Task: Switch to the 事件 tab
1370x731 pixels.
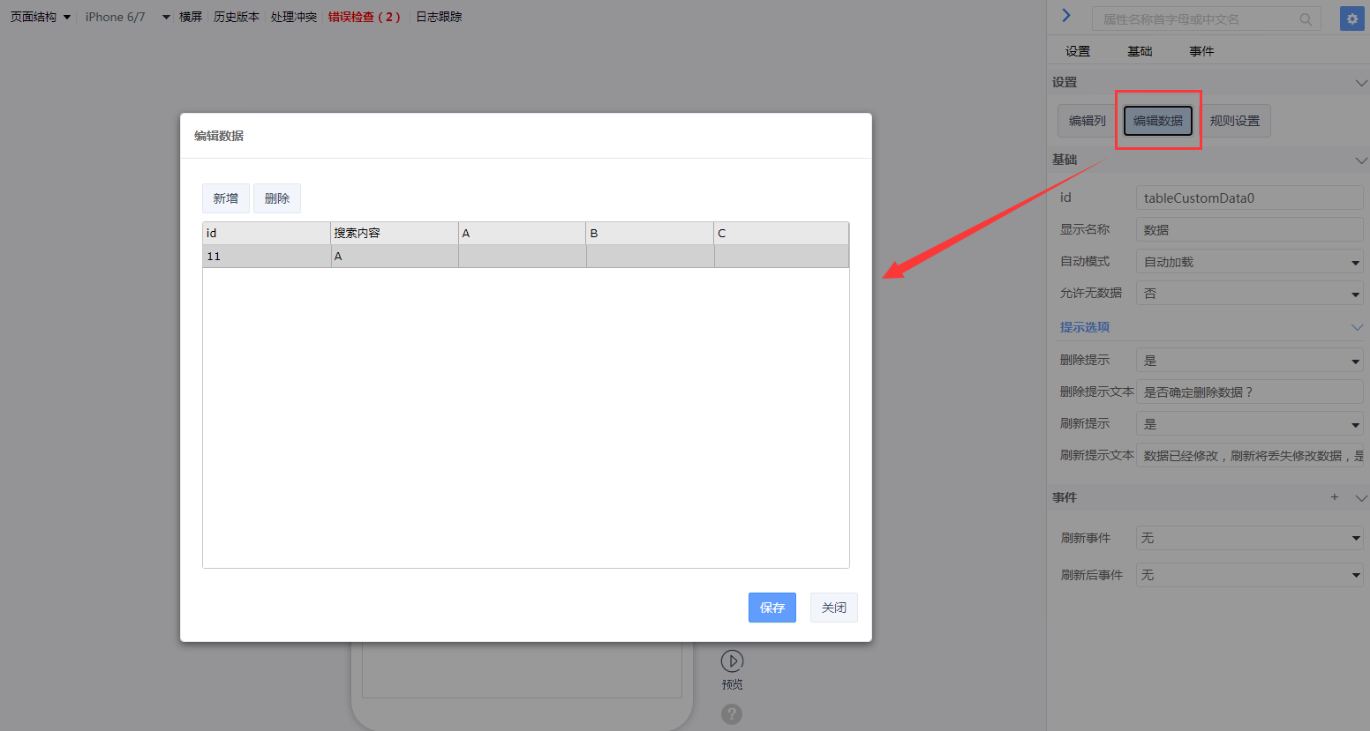Action: [1201, 51]
